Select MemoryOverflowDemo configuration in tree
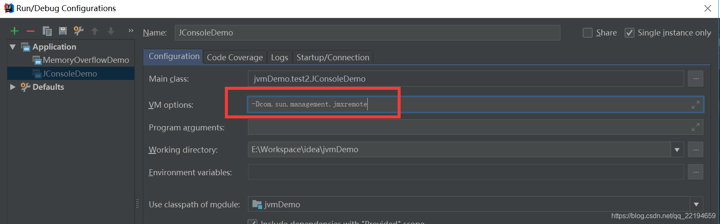The image size is (720, 224). point(86,60)
